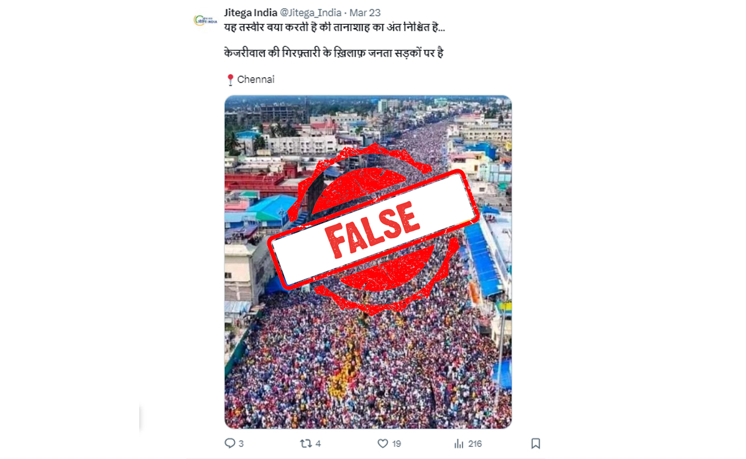746x459 pixels.
Task: Click the tweet line starting with यह तस्वीर
Action: [334, 28]
